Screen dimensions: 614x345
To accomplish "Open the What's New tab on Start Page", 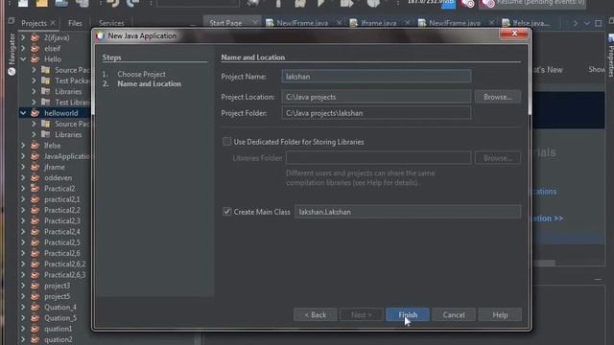I will 547,70.
